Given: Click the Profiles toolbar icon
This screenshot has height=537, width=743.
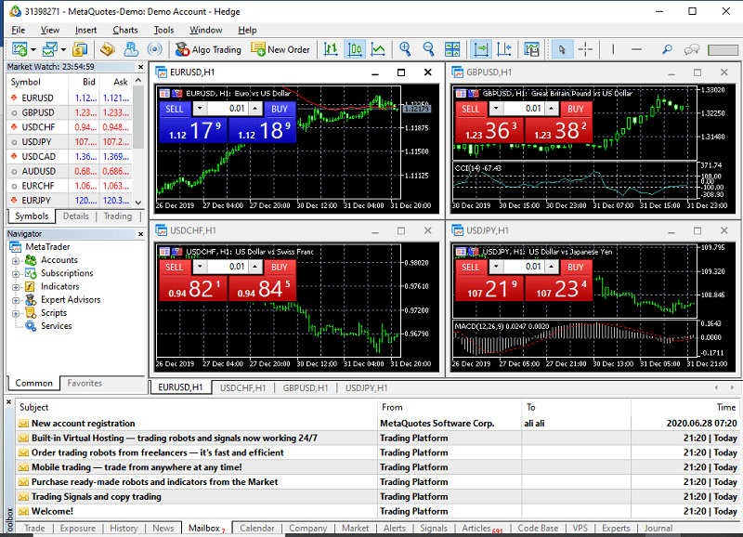Looking at the screenshot, I should point(50,49).
